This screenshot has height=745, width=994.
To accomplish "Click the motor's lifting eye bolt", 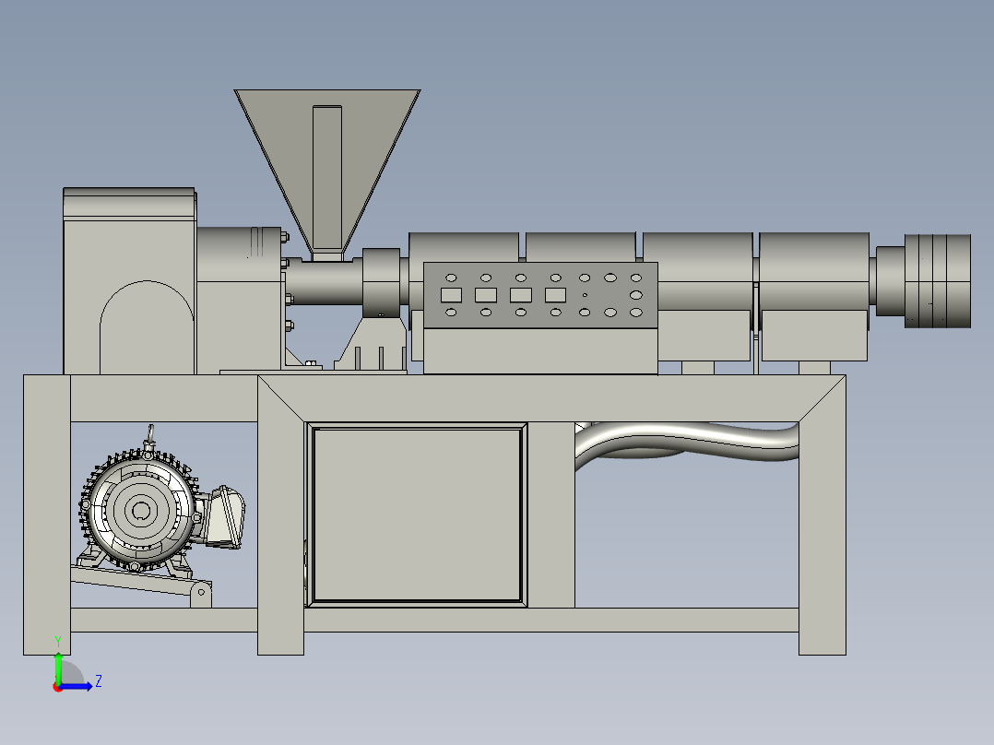I will click(150, 435).
